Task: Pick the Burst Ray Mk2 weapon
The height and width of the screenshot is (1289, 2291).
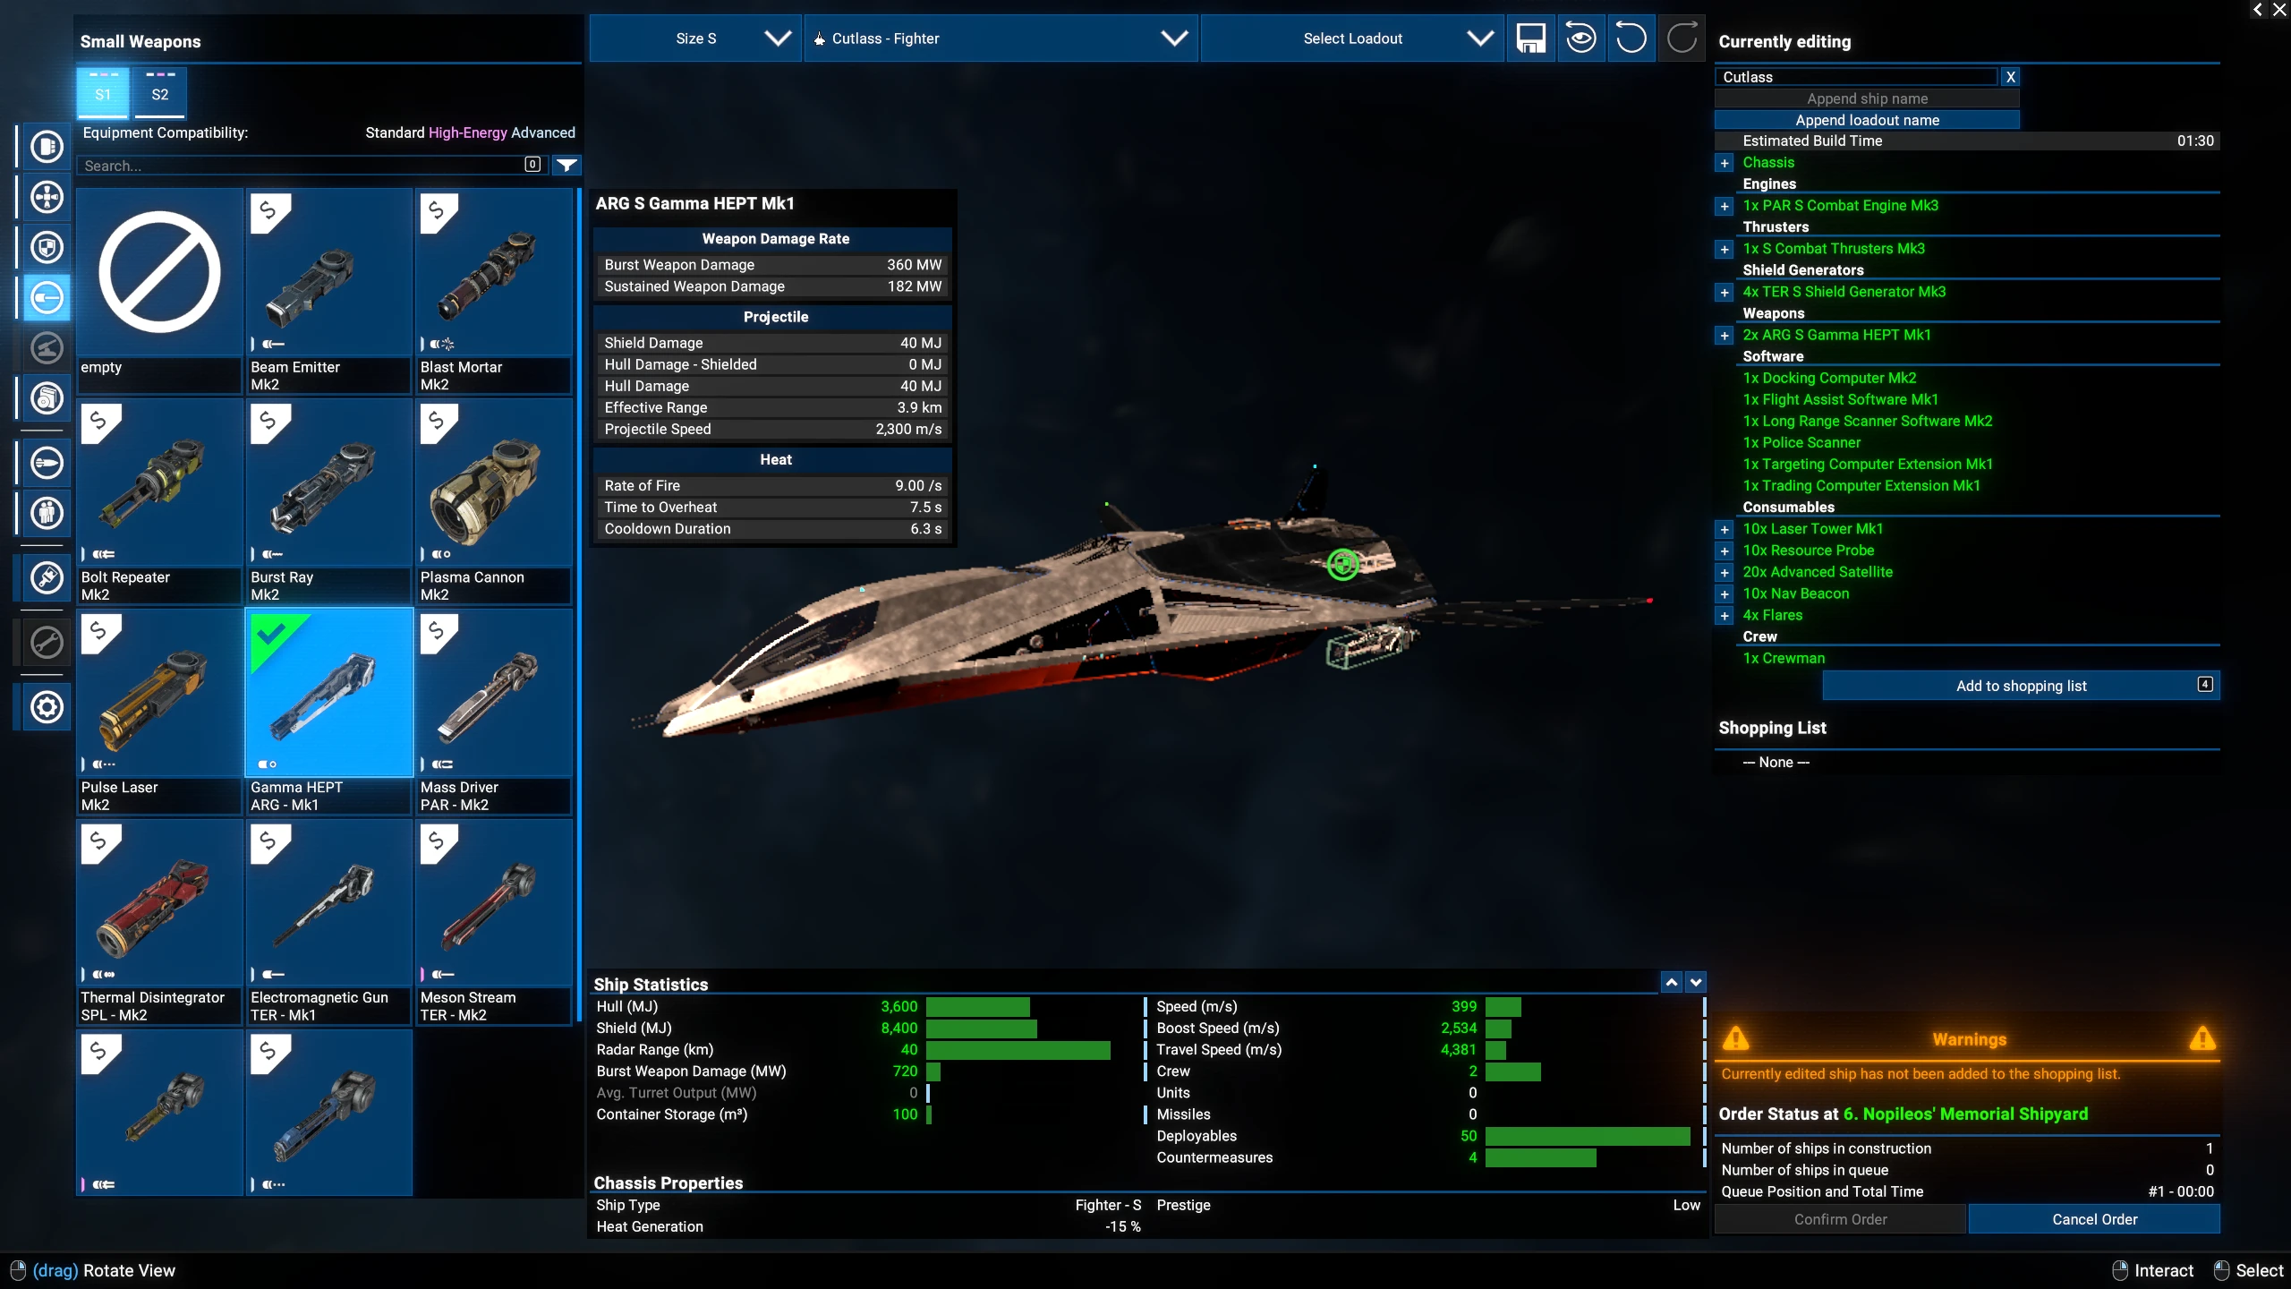Action: point(329,501)
